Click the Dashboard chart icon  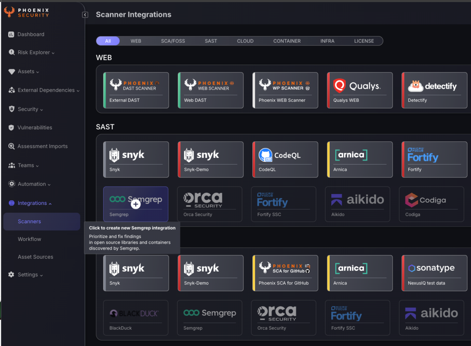pos(11,34)
